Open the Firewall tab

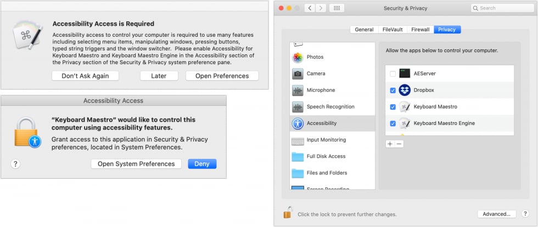pyautogui.click(x=420, y=30)
